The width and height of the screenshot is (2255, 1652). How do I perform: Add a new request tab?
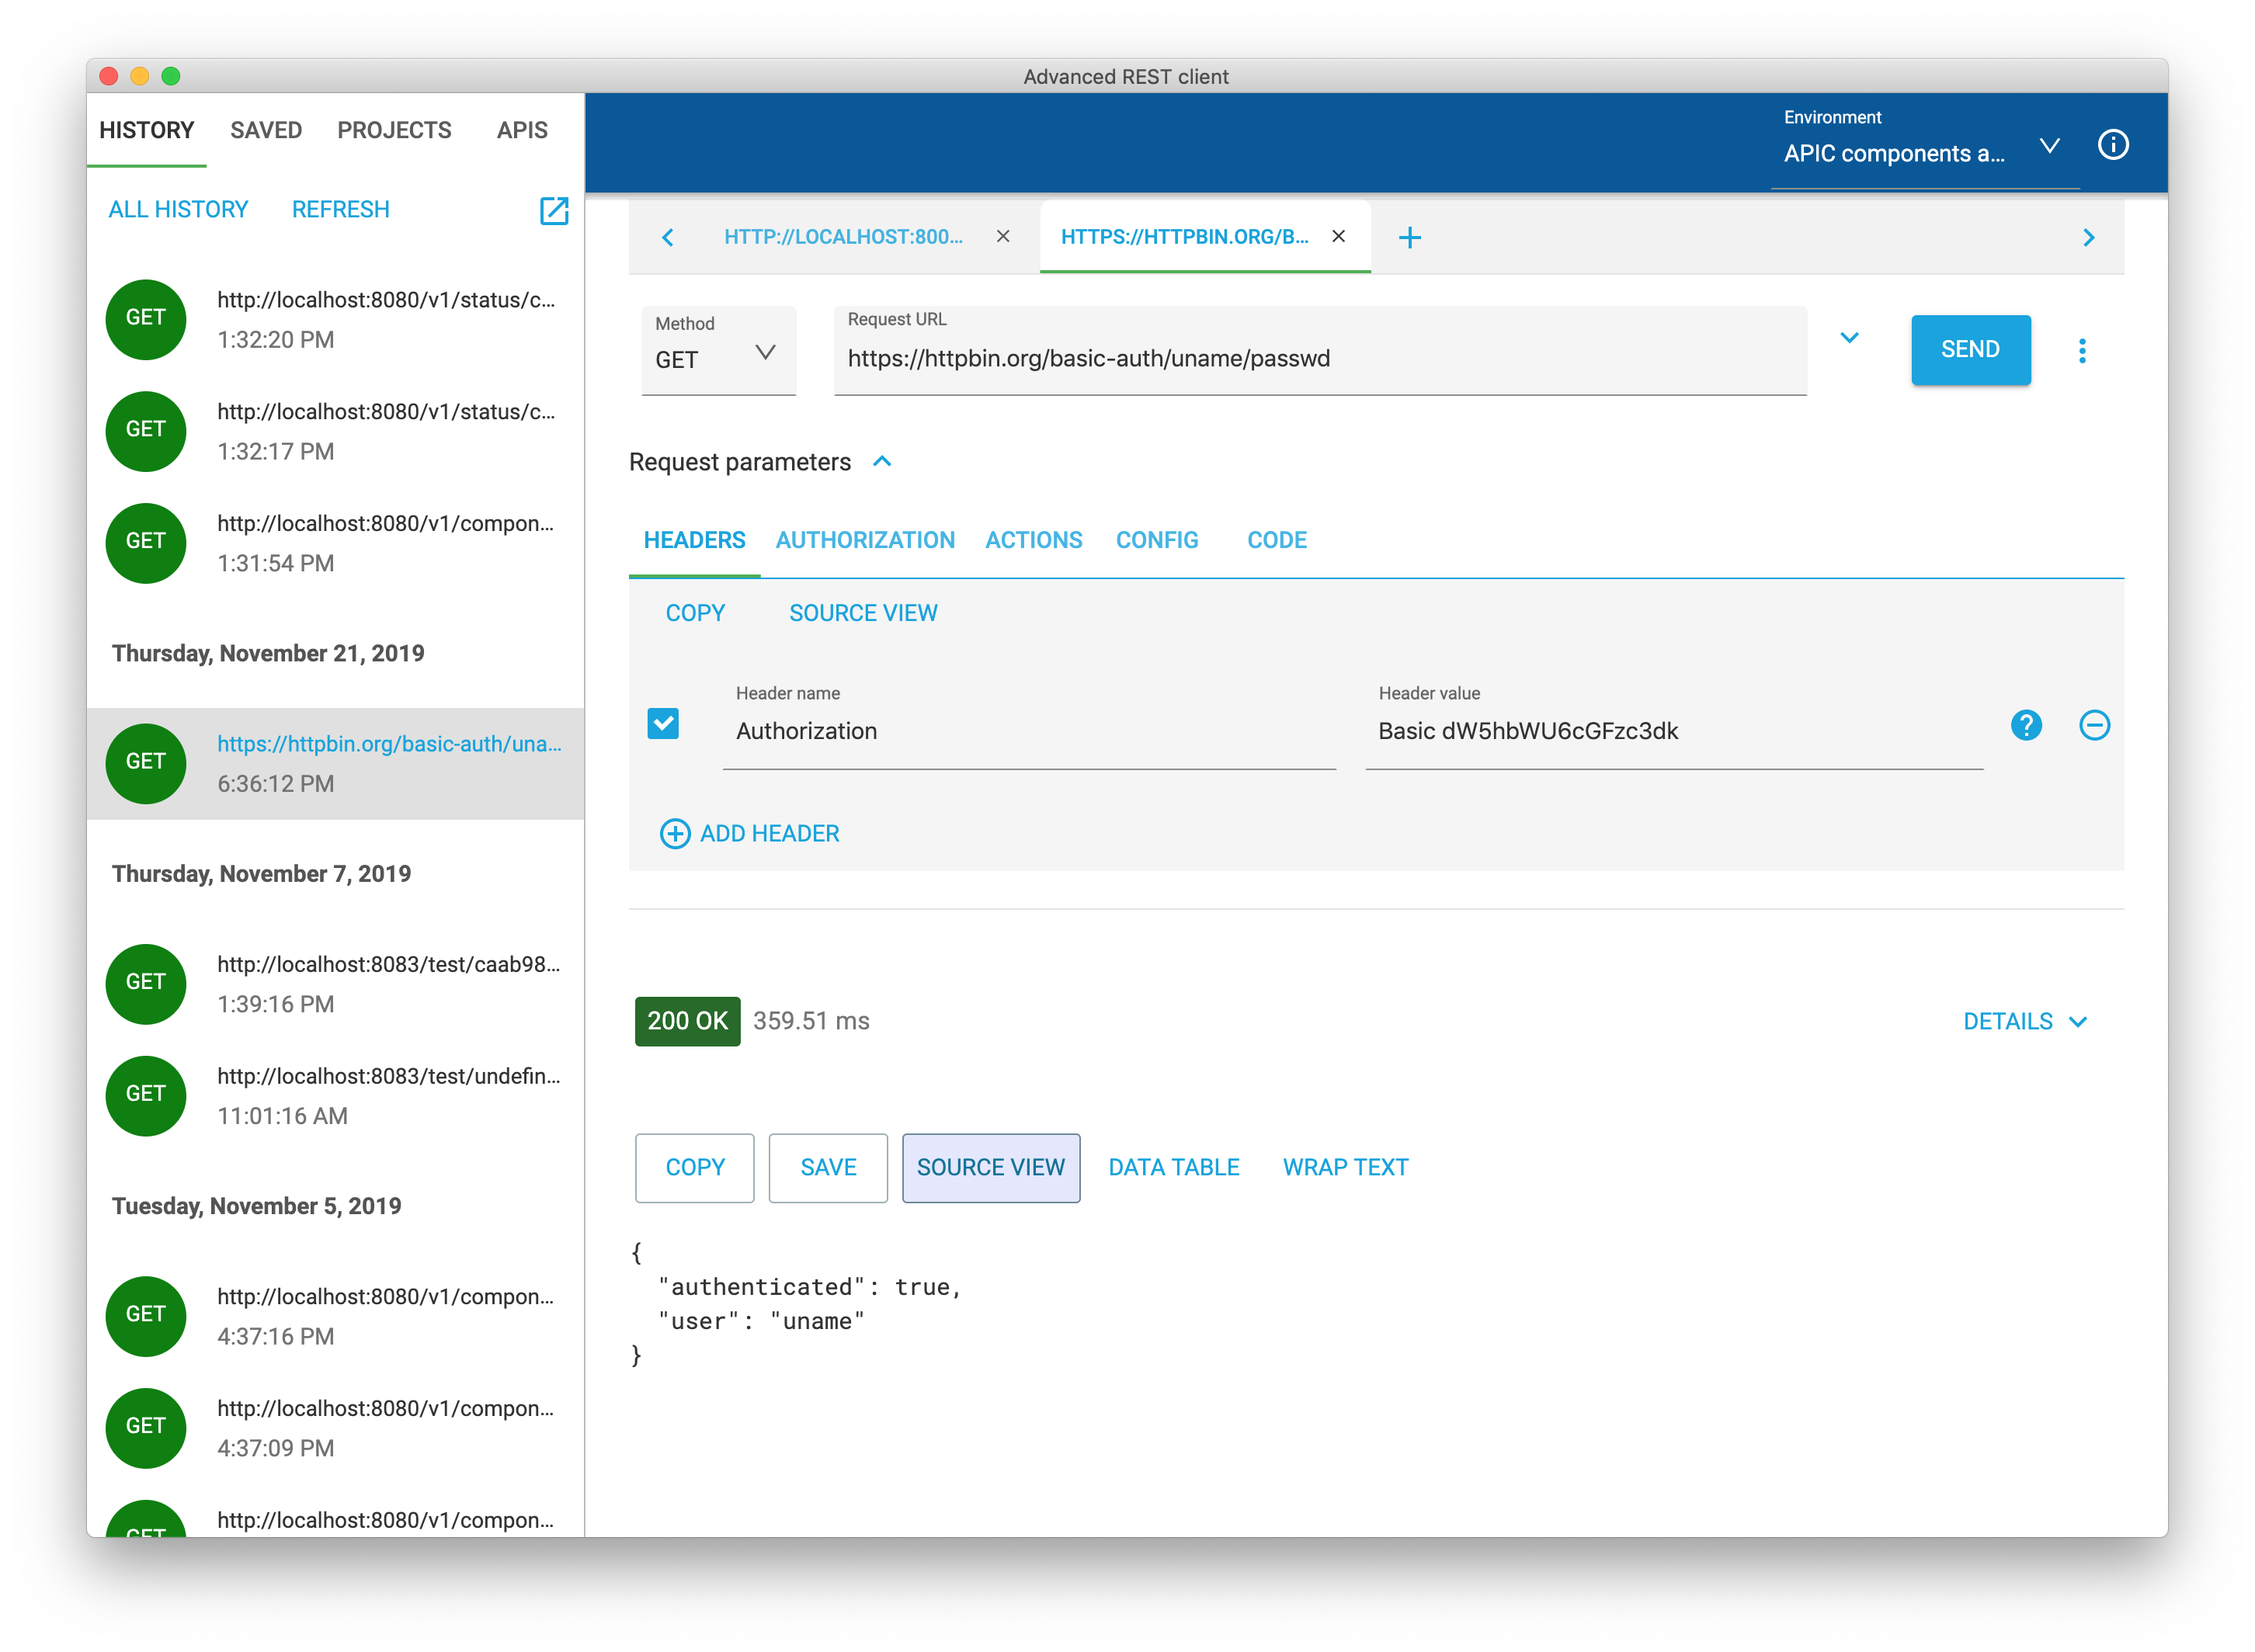coord(1409,238)
